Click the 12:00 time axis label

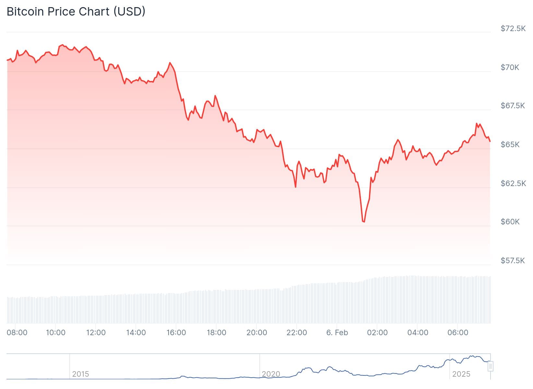point(96,333)
